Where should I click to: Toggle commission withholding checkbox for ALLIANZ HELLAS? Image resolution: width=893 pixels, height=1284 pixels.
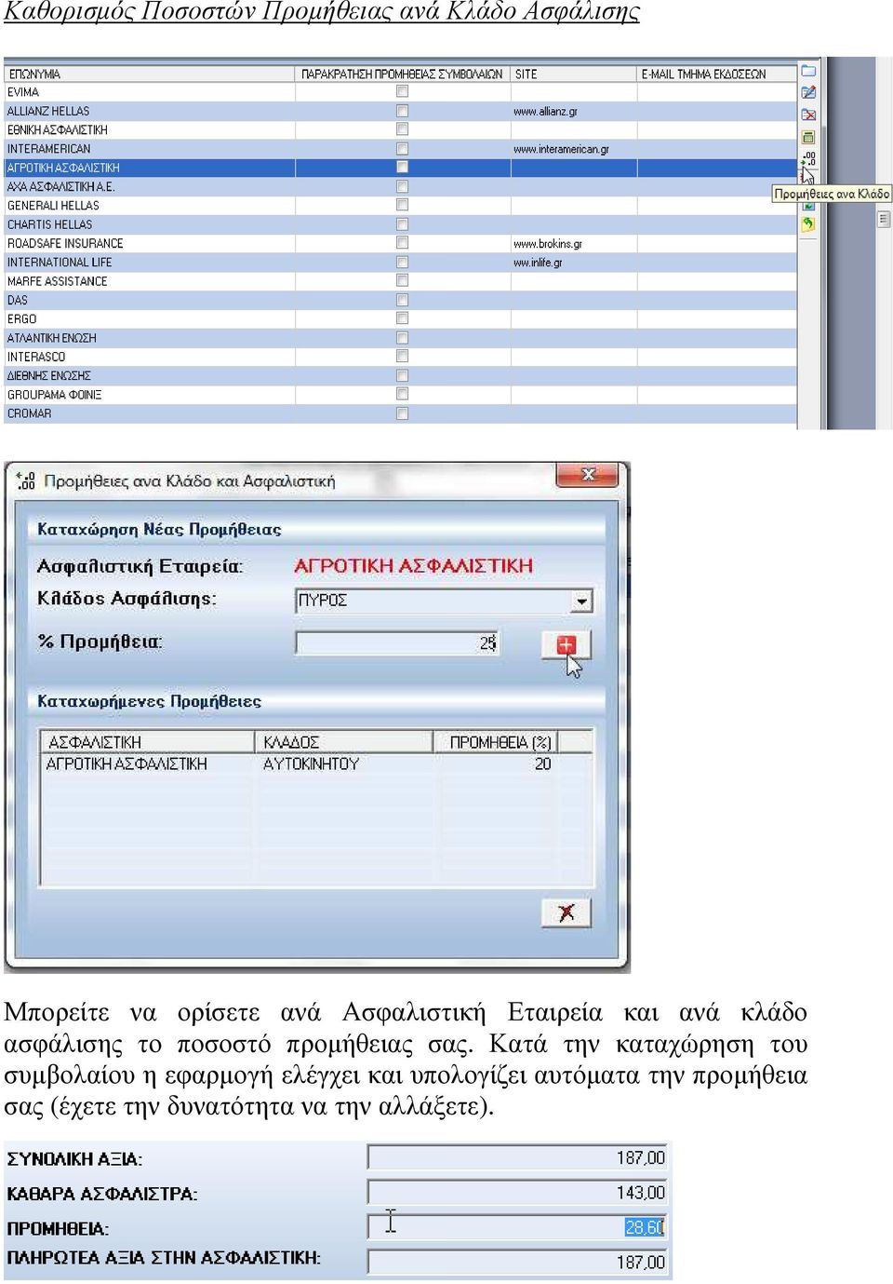402,111
